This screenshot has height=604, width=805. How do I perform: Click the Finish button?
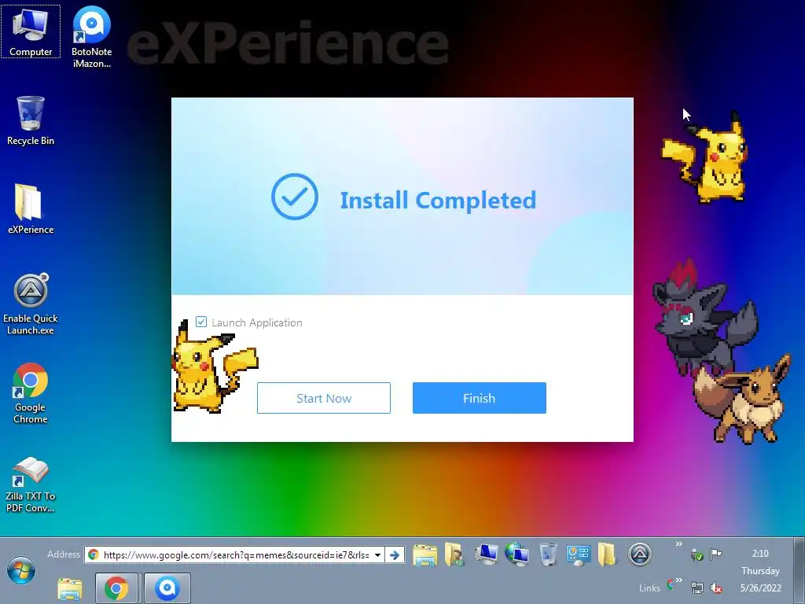[x=479, y=398]
